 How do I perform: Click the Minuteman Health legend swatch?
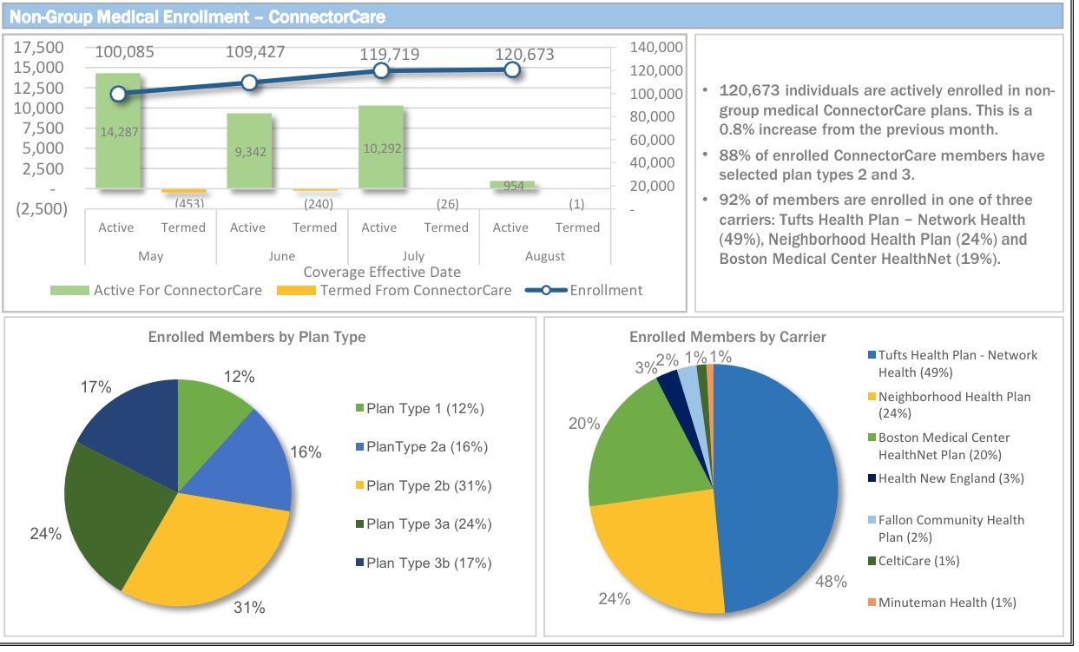tap(872, 603)
